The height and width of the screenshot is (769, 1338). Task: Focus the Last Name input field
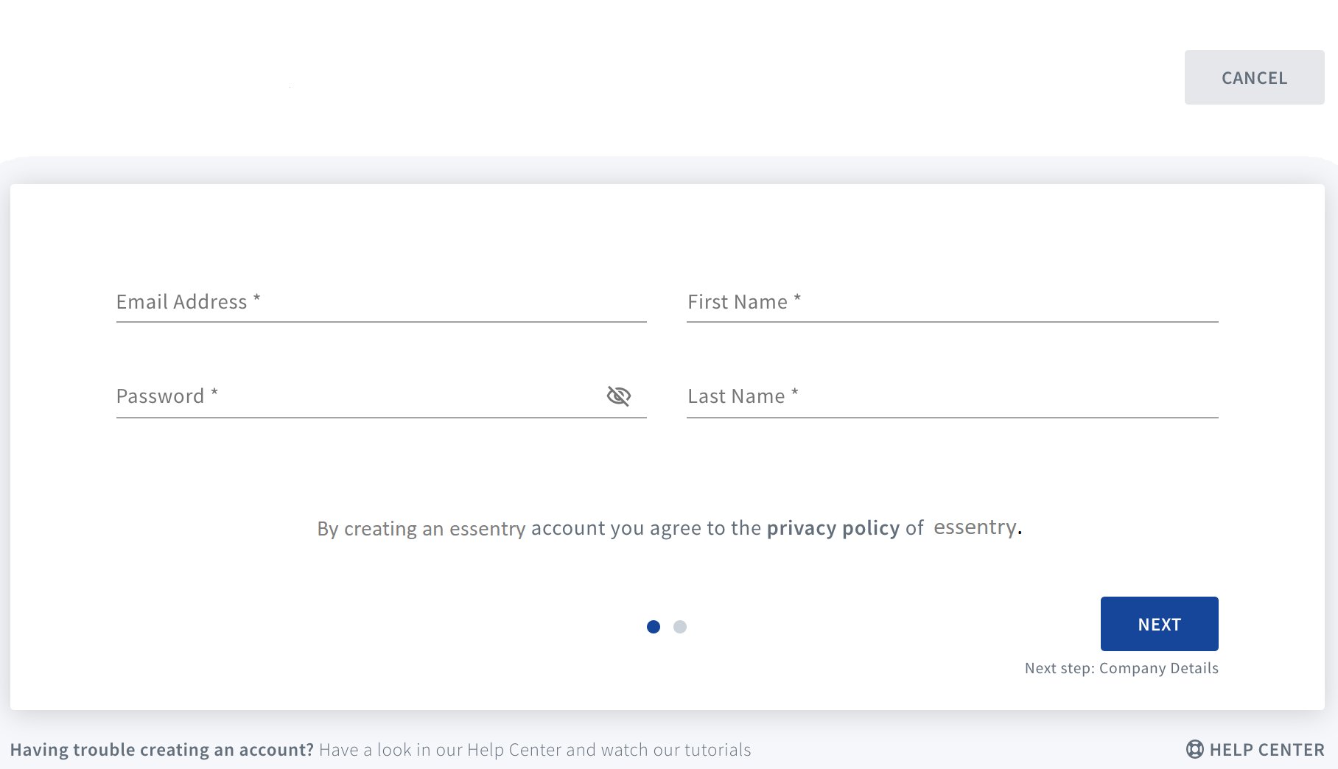[953, 396]
